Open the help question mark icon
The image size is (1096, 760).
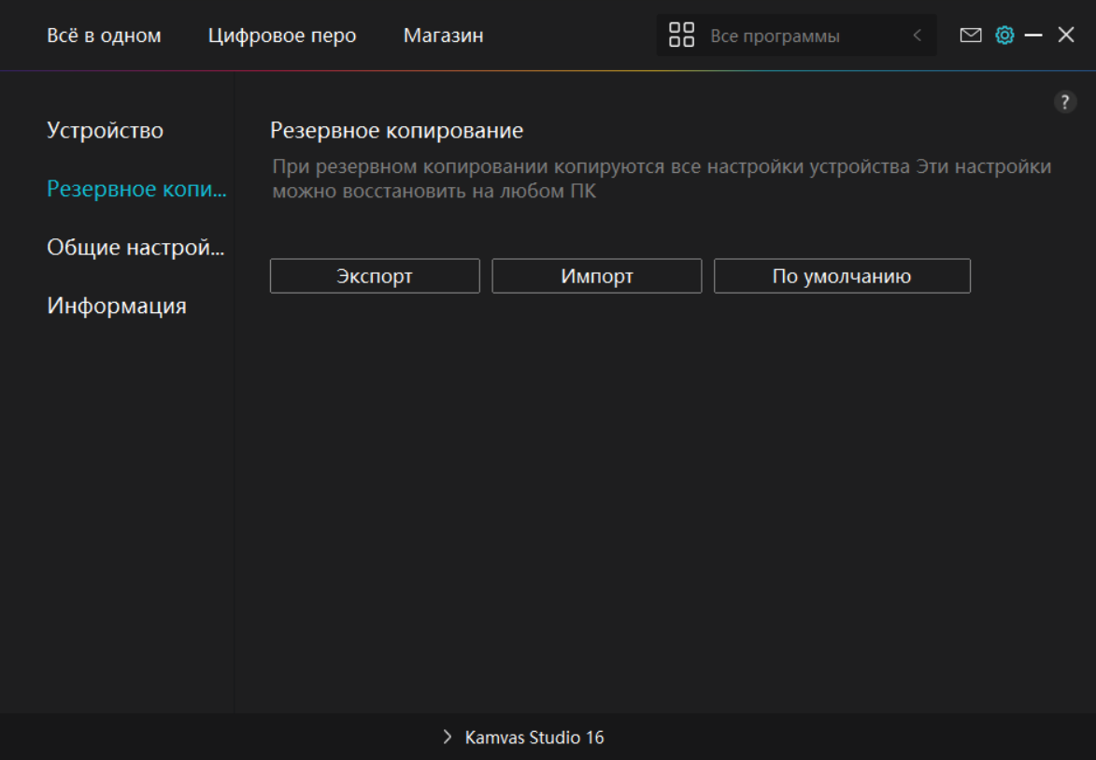point(1065,103)
